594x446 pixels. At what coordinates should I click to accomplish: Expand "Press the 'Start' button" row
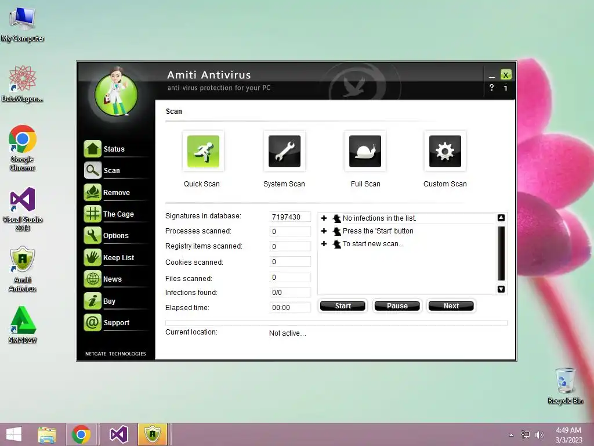(324, 231)
